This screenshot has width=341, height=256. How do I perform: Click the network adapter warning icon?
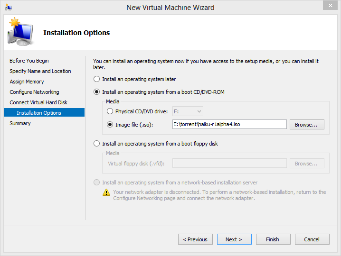(107, 192)
